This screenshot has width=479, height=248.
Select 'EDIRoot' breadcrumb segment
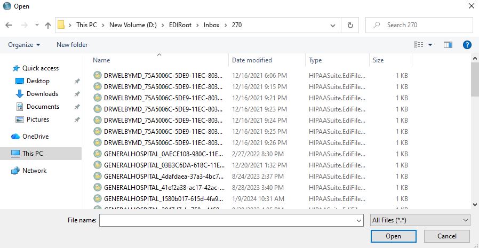[180, 25]
